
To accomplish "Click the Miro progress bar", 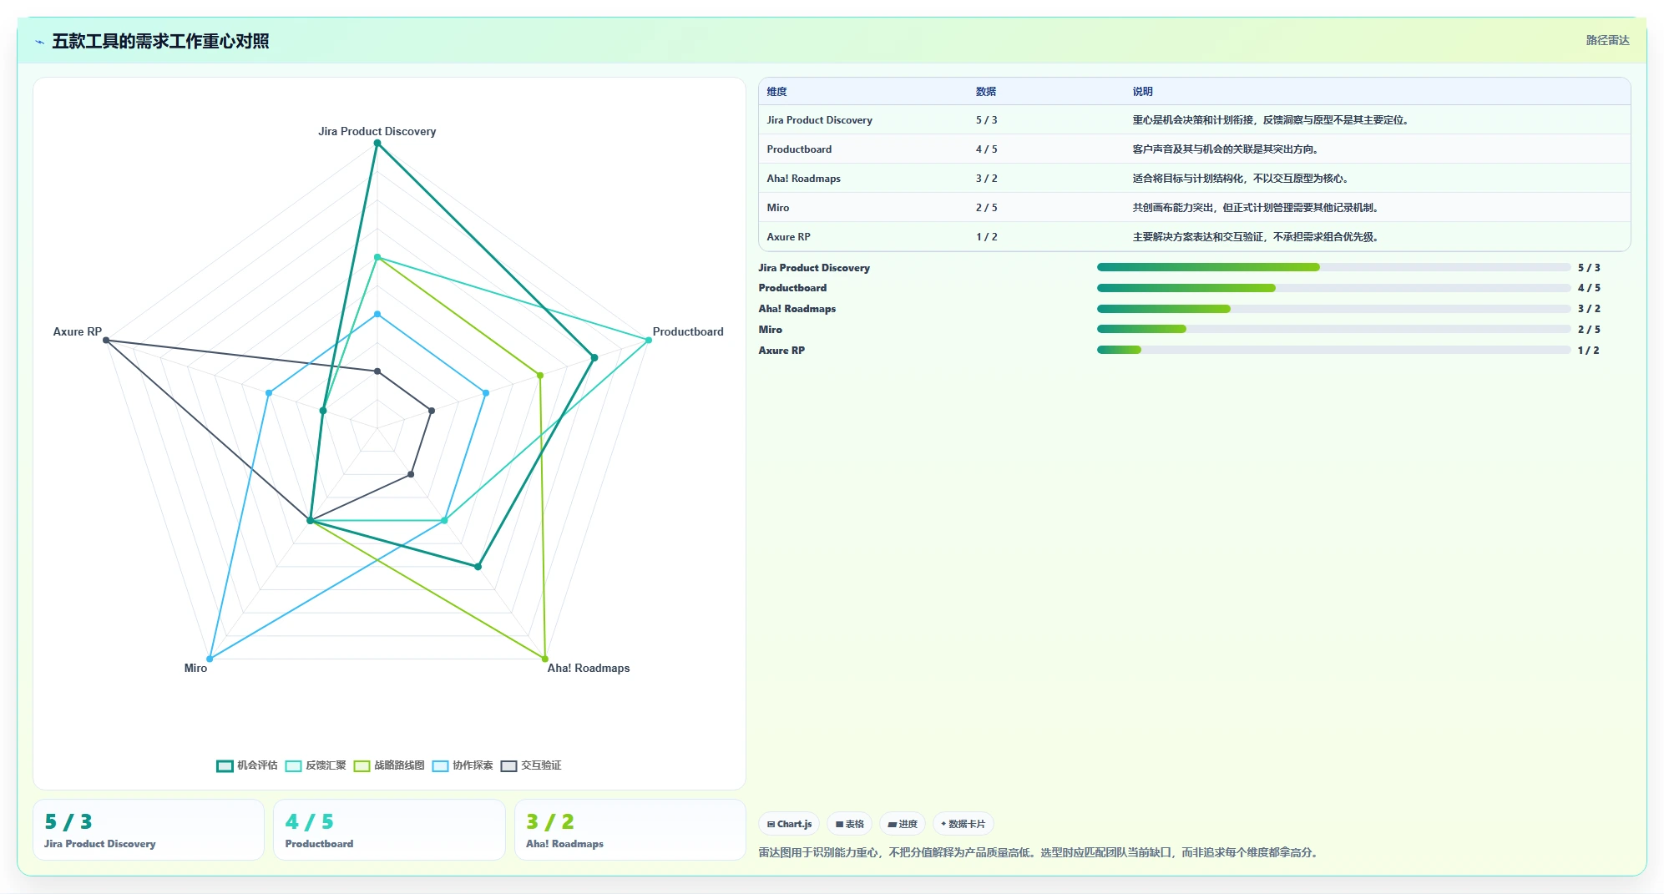I will click(x=1333, y=330).
